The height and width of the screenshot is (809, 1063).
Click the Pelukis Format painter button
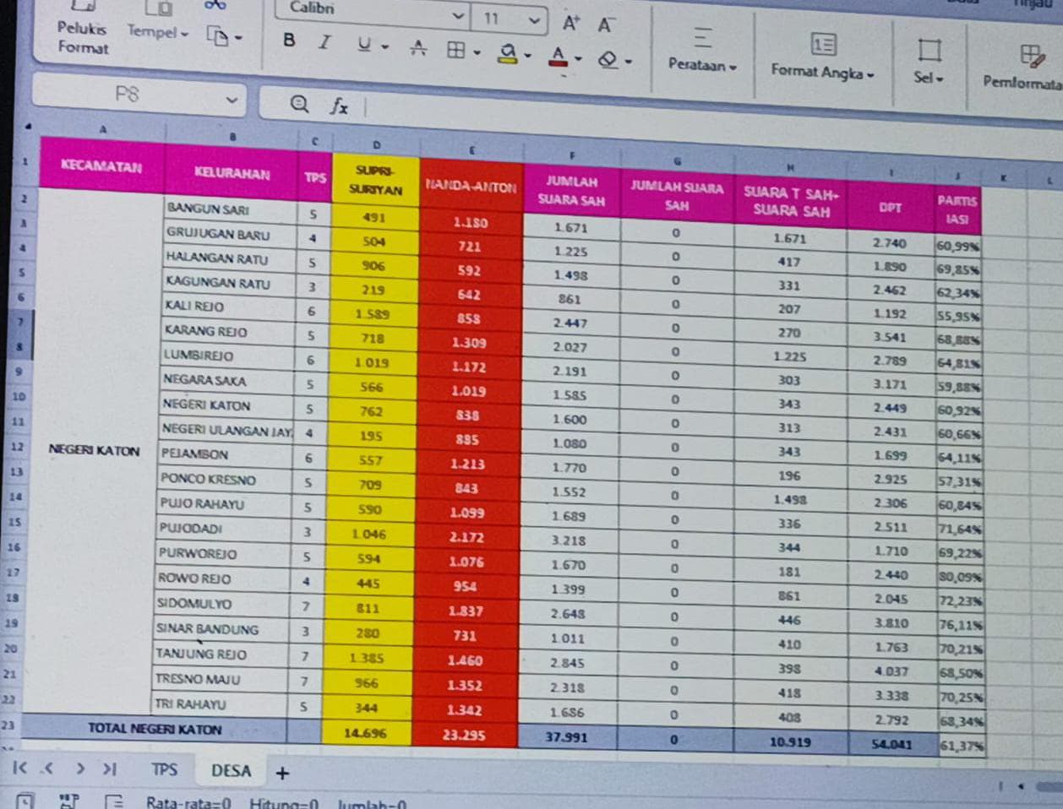pyautogui.click(x=83, y=30)
